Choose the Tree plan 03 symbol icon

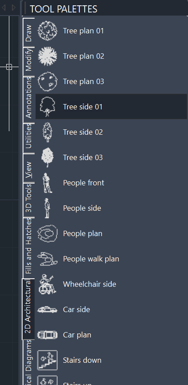(47, 81)
